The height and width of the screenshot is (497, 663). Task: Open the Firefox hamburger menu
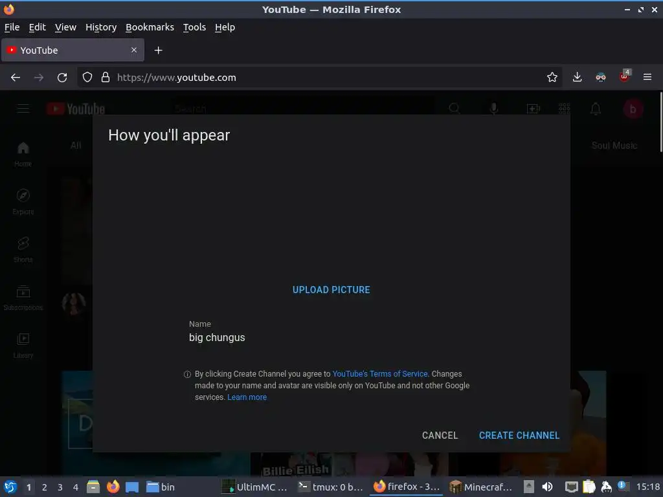tap(647, 77)
